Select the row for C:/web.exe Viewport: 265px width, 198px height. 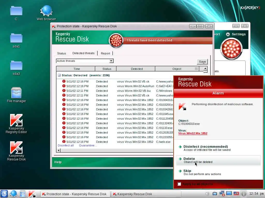[x=115, y=142]
